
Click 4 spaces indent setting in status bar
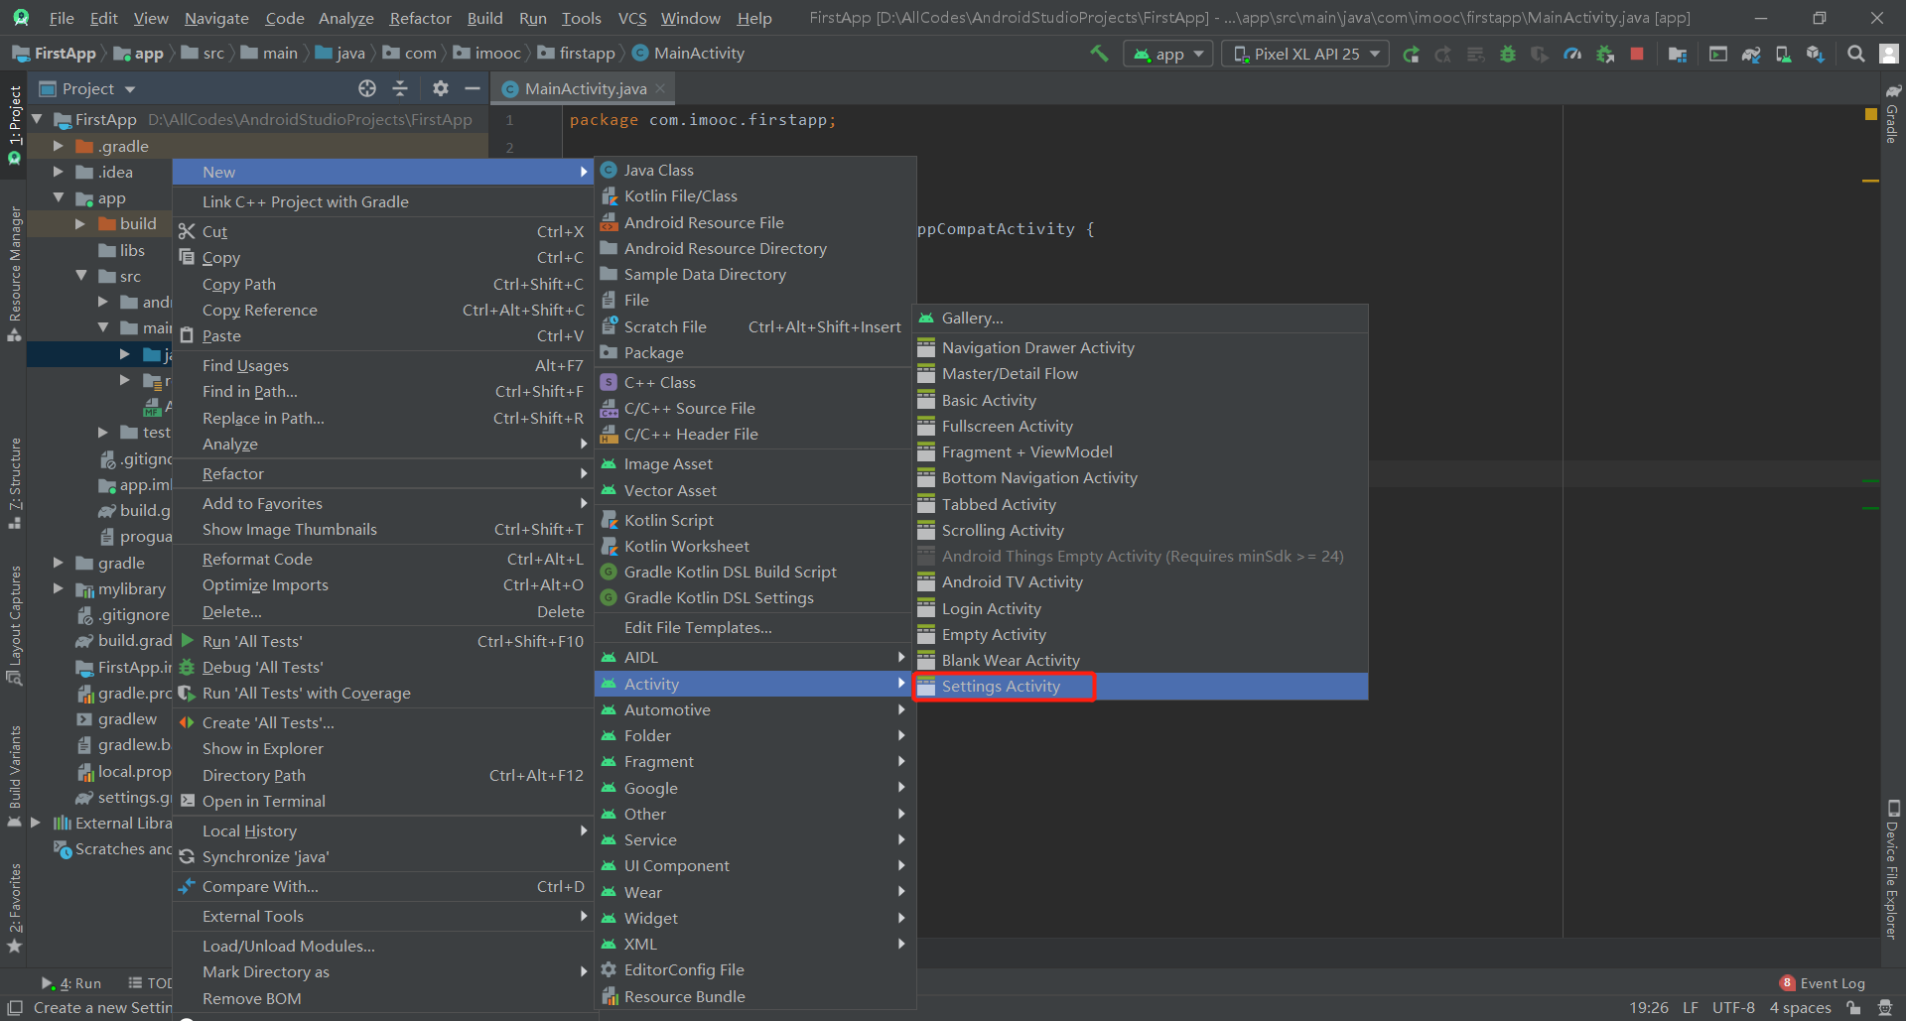point(1800,1007)
